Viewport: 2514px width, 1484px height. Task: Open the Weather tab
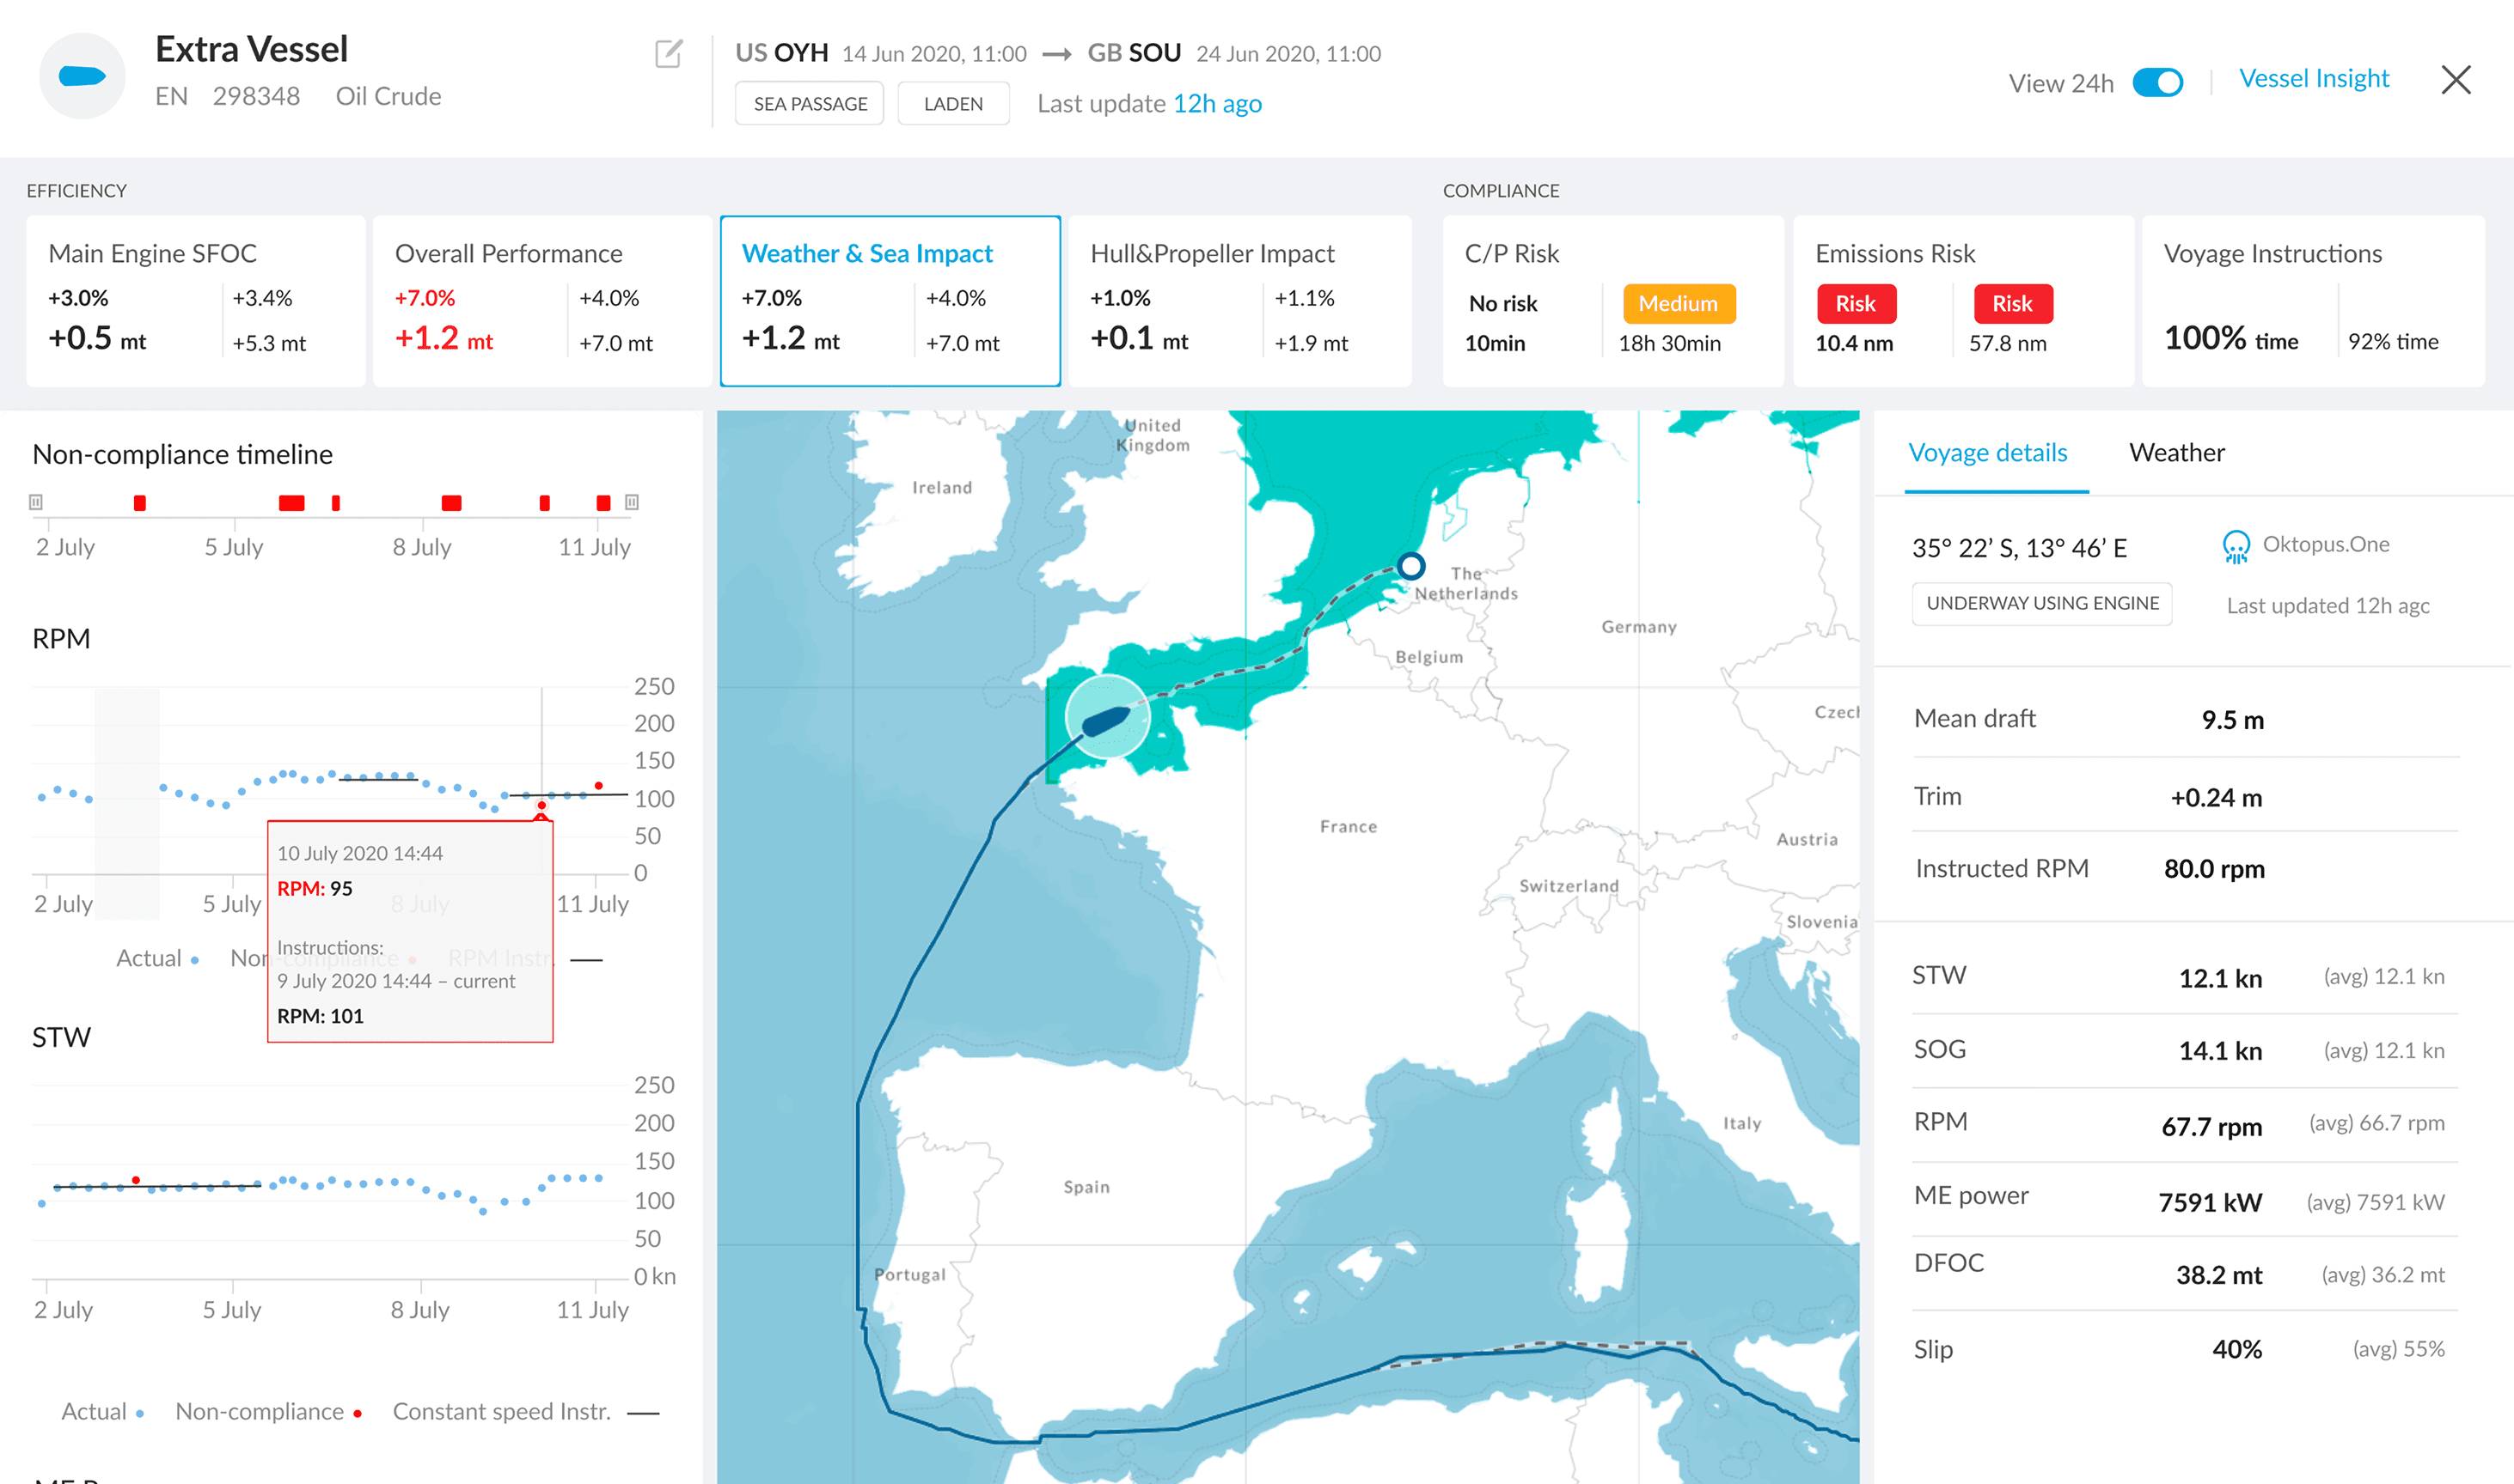tap(2175, 453)
